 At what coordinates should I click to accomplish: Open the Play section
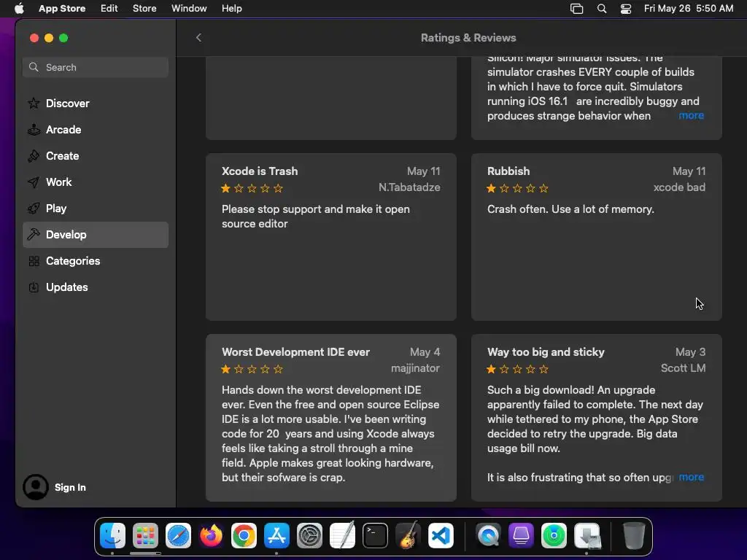coord(96,208)
